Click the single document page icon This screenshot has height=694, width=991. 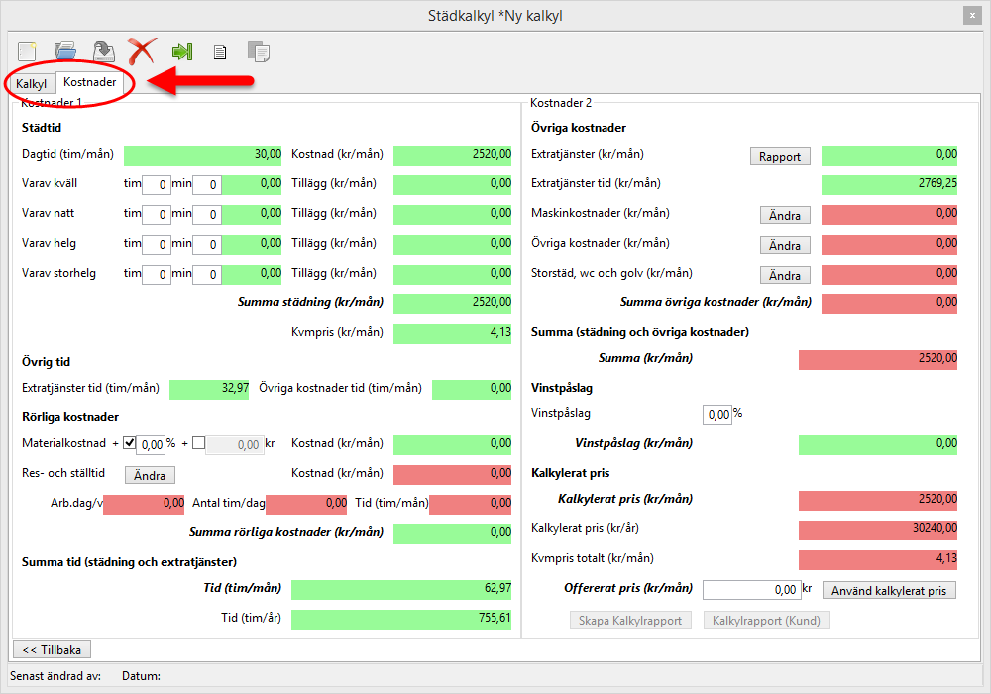[220, 52]
